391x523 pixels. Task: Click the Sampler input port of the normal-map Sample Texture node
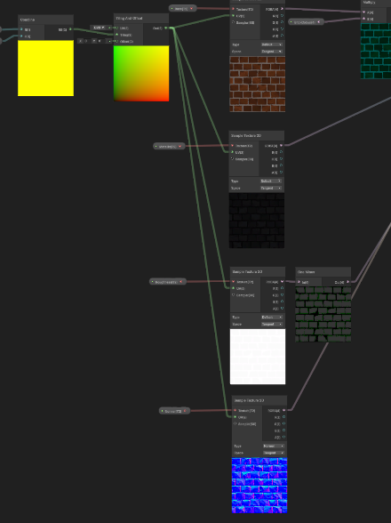click(x=235, y=423)
